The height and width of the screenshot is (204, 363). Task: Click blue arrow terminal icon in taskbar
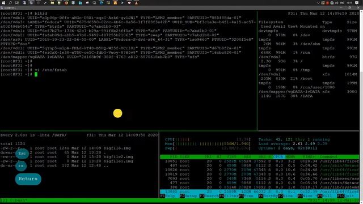pos(123,3)
